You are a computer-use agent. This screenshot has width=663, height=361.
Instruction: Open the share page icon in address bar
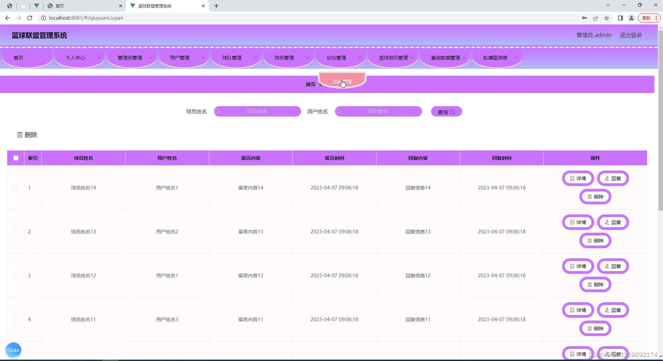pyautogui.click(x=596, y=18)
